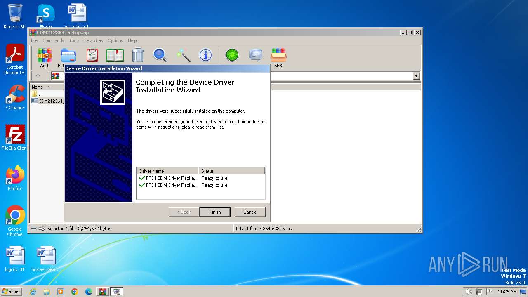Click the Windows Start button
528x297 pixels.
[12, 292]
